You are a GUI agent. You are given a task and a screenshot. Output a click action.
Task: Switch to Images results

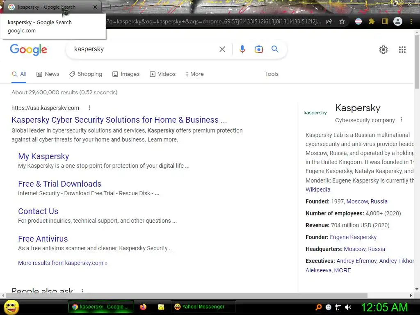[126, 74]
